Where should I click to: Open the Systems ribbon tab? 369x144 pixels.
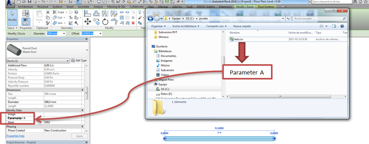(57, 7)
